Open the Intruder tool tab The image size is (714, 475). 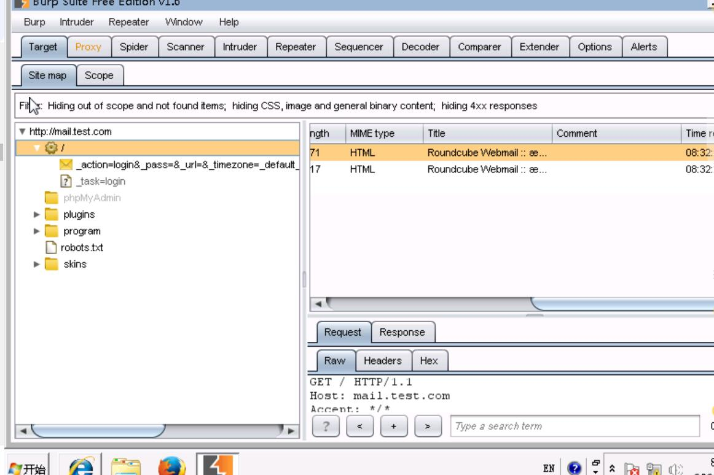240,47
